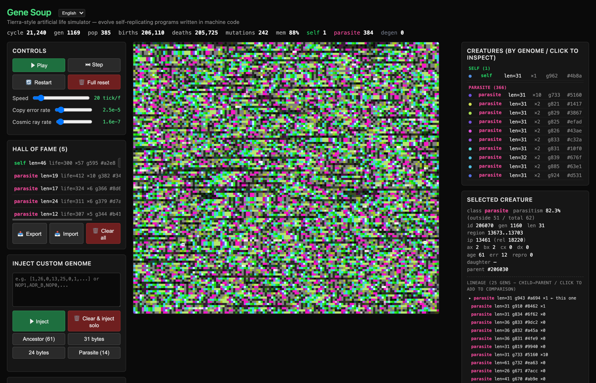Add lineage g831 #4fe9 to comparison
The height and width of the screenshot is (383, 596).
pyautogui.click(x=525, y=339)
